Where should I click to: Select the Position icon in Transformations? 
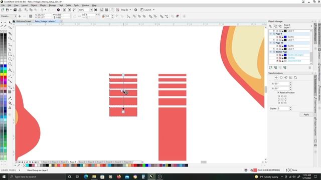276,77
